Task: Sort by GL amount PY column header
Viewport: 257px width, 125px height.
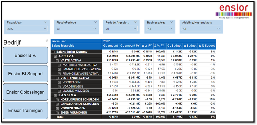Action: click(x=130, y=46)
